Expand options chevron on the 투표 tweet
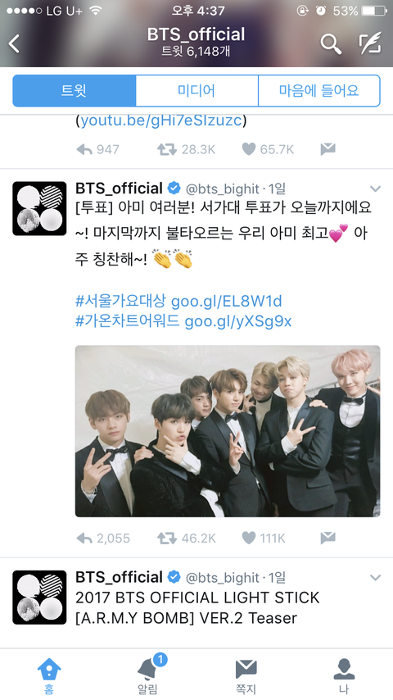This screenshot has height=700, width=393. coord(376,189)
